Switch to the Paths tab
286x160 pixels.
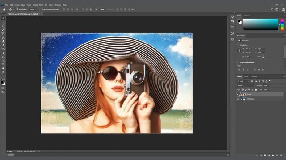coord(246,76)
